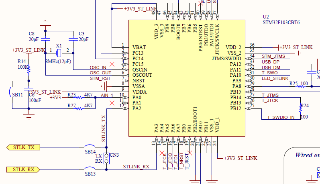Click the VDDA pin label

tap(139, 92)
